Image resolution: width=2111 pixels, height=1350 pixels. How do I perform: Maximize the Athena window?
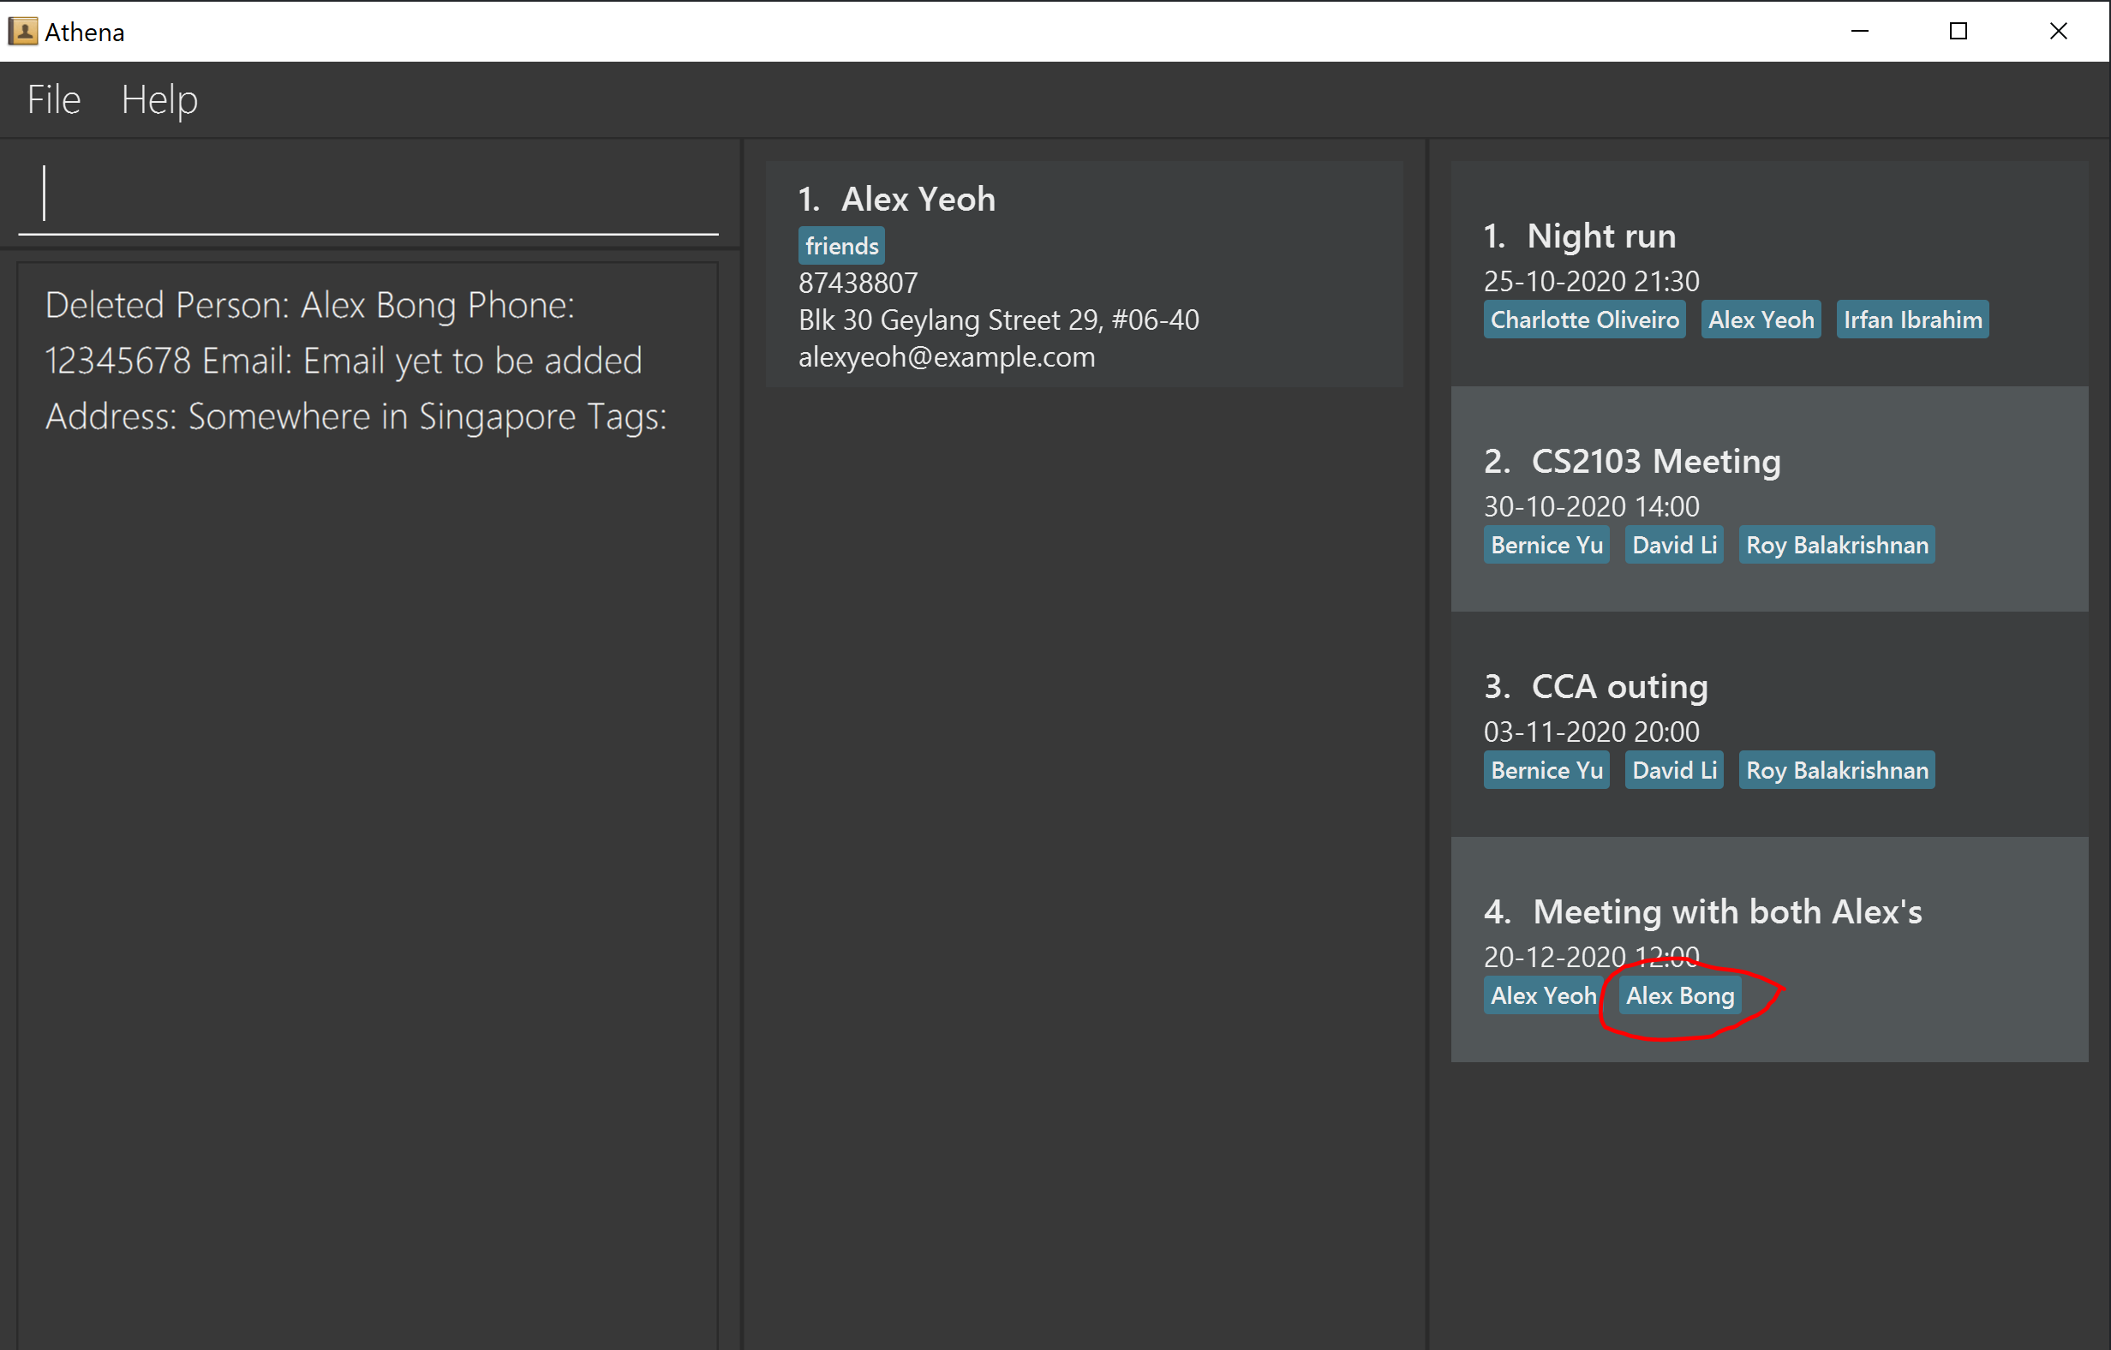[x=1958, y=32]
